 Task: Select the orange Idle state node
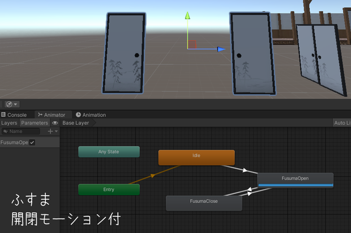196,157
